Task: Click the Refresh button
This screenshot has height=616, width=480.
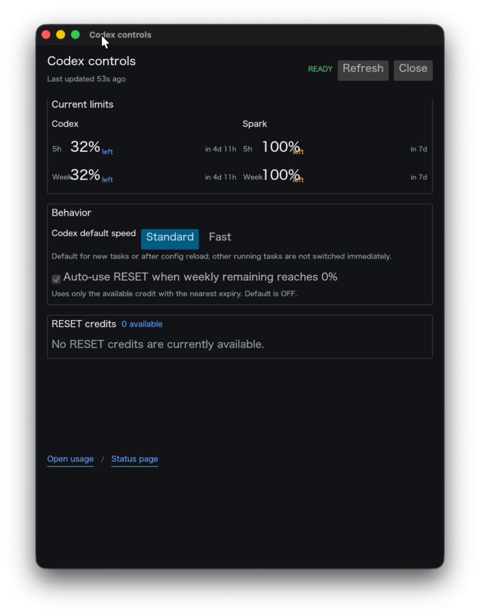Action: point(362,70)
